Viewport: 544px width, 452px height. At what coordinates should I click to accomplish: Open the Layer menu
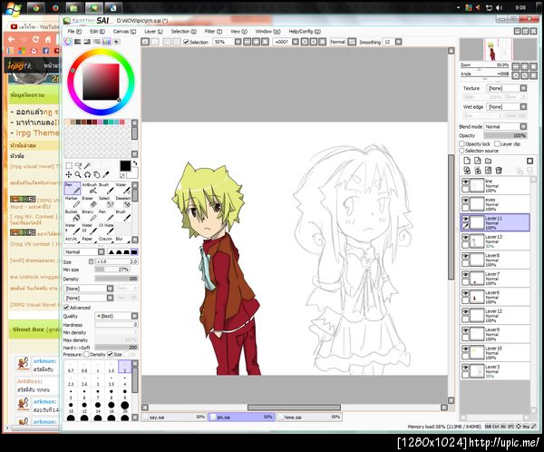pos(153,31)
